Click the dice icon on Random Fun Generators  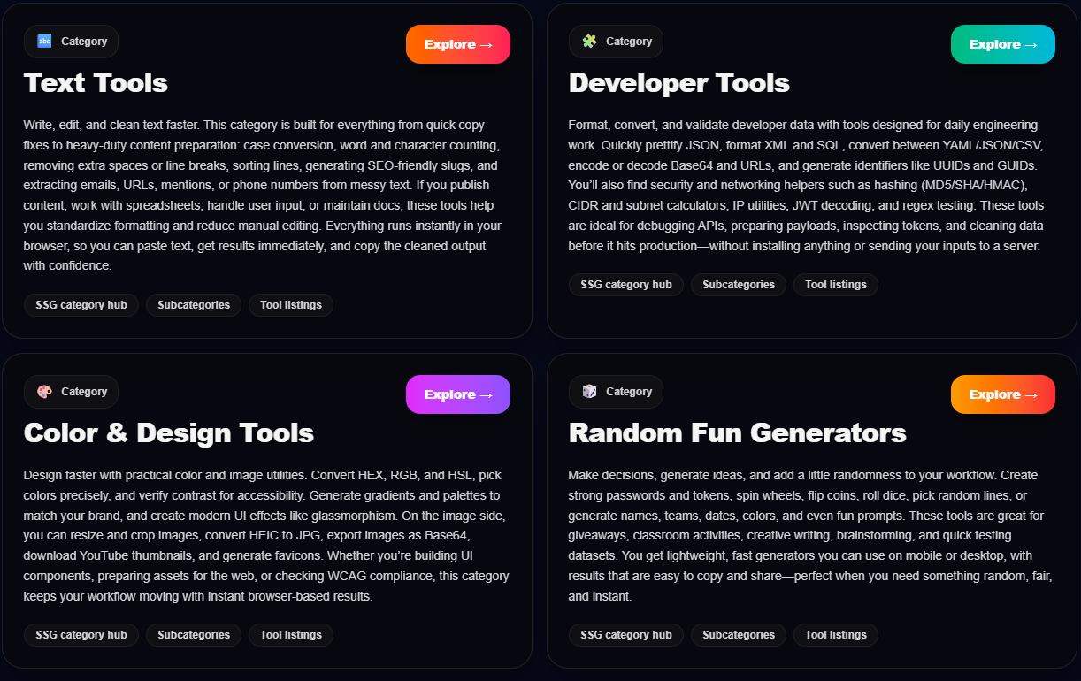pos(589,392)
